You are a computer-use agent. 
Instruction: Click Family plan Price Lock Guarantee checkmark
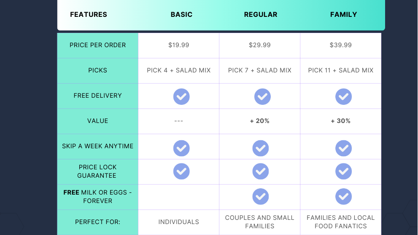pyautogui.click(x=343, y=171)
